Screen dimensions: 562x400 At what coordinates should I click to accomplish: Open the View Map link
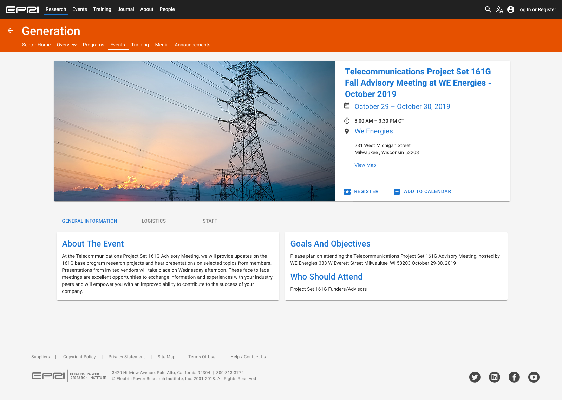365,165
